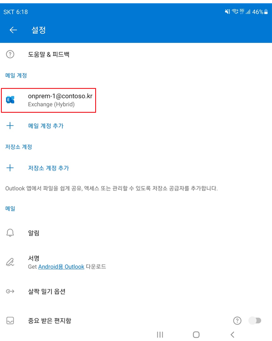Open 살짝 밀기 옵션
Screen dimensions: 272x341
136,291
